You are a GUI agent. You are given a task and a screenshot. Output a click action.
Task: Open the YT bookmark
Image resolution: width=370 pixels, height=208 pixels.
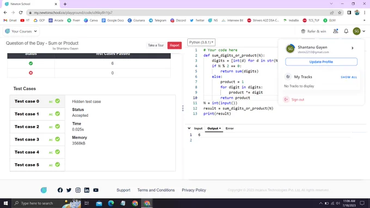(x=25, y=20)
